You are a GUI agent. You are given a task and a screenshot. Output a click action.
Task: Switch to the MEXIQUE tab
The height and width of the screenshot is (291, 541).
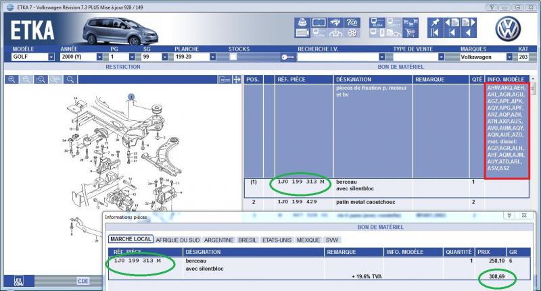click(x=308, y=240)
